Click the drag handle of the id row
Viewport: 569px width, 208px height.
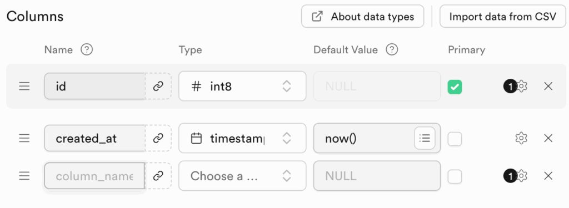tap(24, 86)
